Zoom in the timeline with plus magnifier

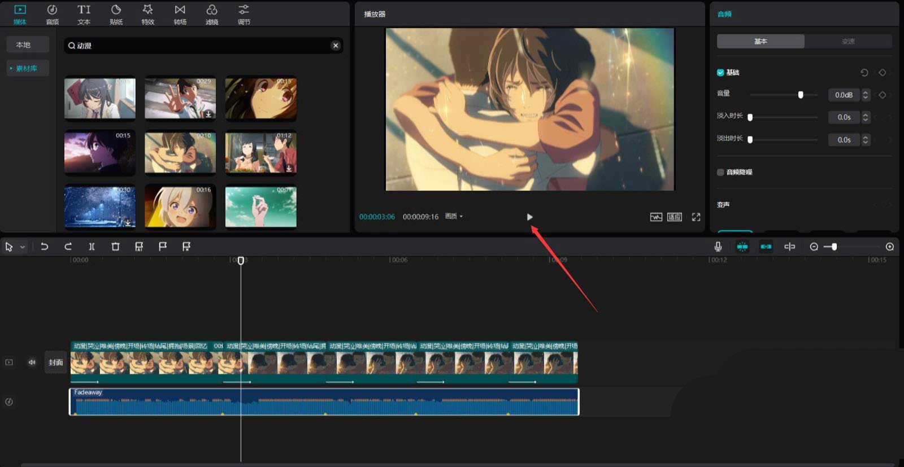click(889, 246)
